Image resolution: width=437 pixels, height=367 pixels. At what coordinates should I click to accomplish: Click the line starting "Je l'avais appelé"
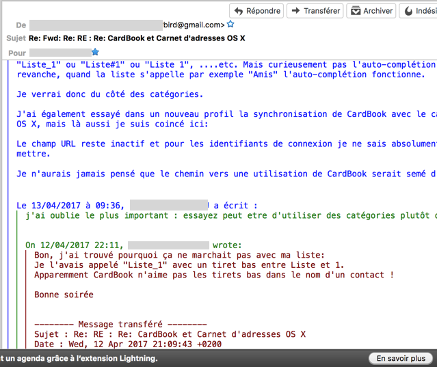coord(189,264)
